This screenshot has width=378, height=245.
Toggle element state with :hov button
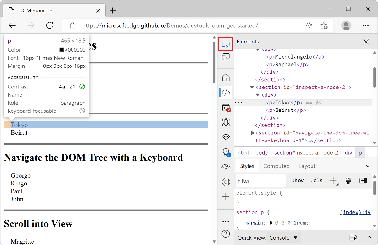tap(297, 180)
